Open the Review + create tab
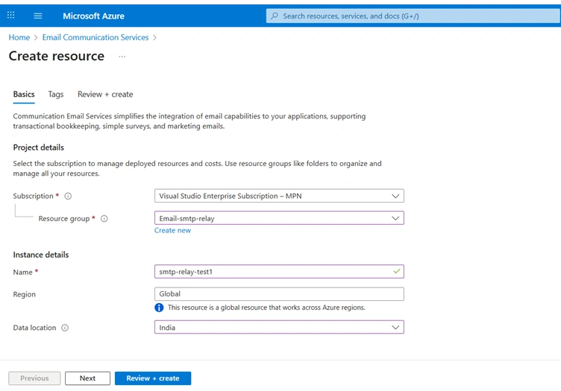Image resolution: width=561 pixels, height=391 pixels. pyautogui.click(x=105, y=95)
